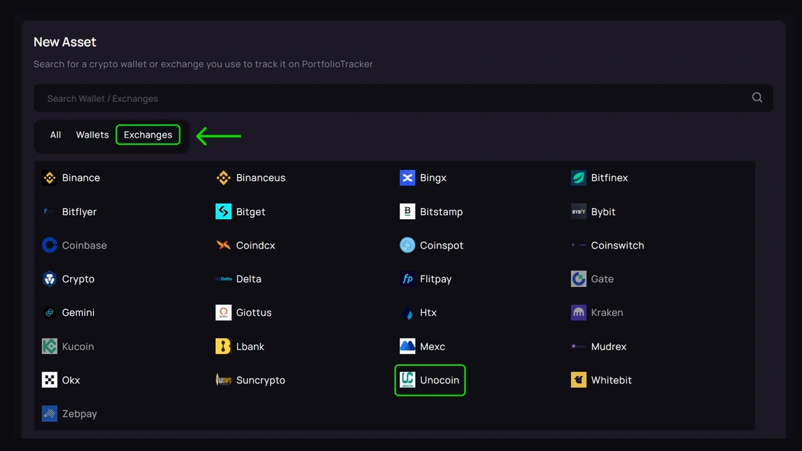Click the search magnifier icon
Image resolution: width=802 pixels, height=451 pixels.
point(757,98)
